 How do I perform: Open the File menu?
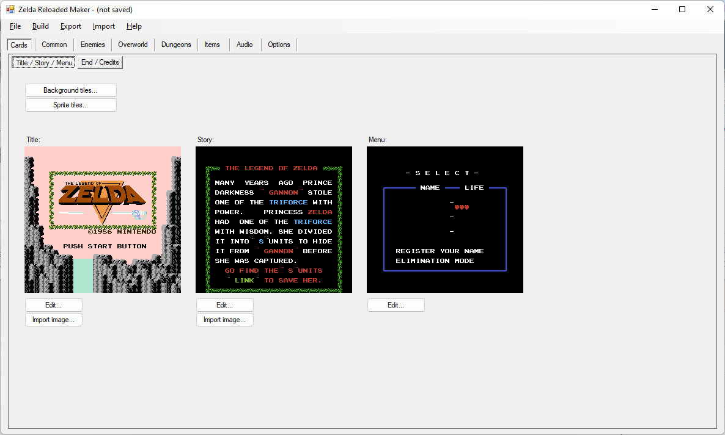15,26
